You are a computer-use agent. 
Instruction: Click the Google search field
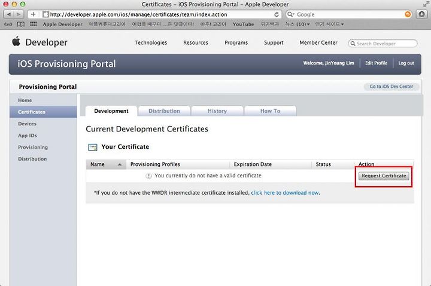click(x=349, y=14)
